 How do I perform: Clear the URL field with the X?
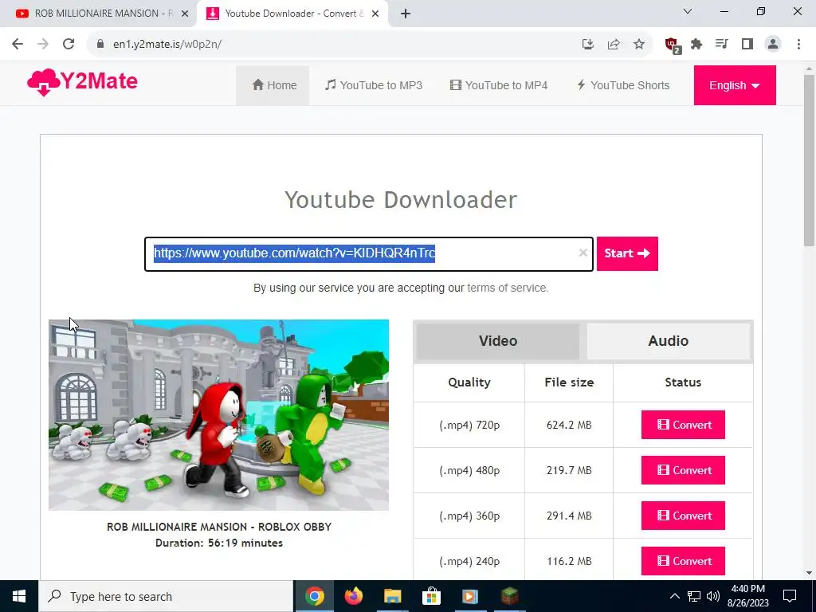pos(583,253)
